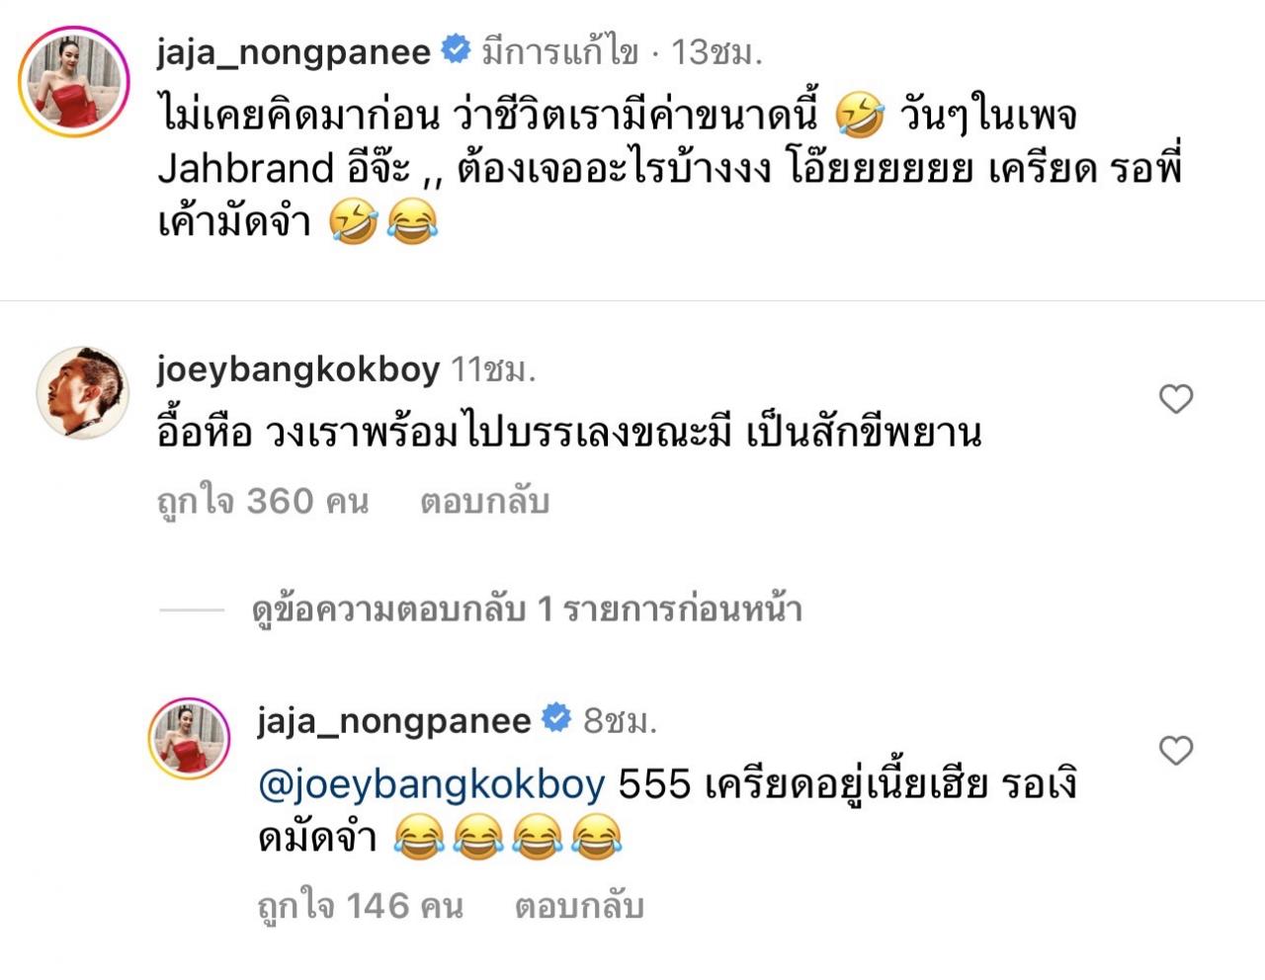The image size is (1265, 980).
Task: Expand ดูข้อความตอบกลับ 1 รายการก่อนหน้า
Action: [527, 610]
